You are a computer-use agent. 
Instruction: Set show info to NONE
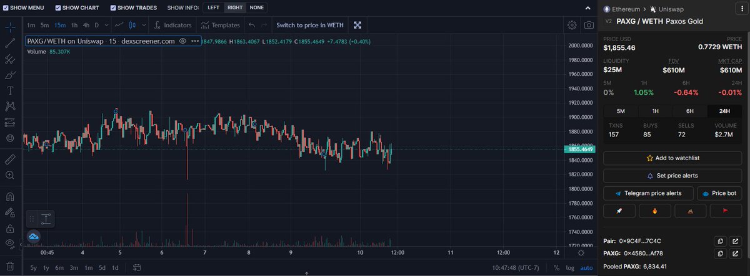[x=257, y=8]
